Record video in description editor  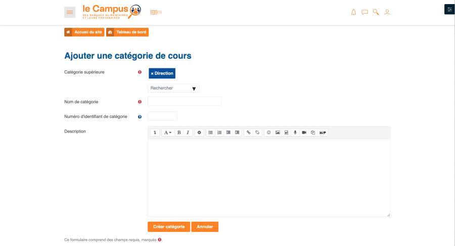pos(304,133)
